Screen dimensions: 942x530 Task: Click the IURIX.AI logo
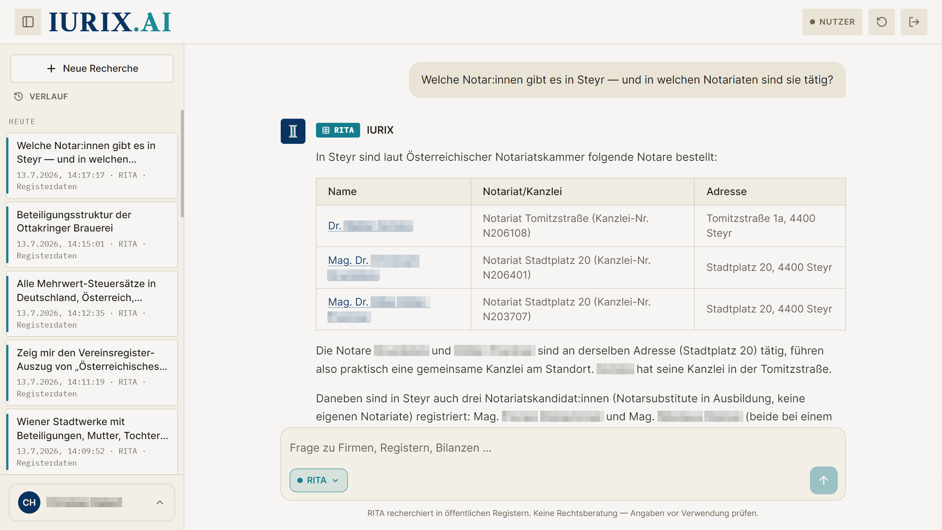coord(110,22)
